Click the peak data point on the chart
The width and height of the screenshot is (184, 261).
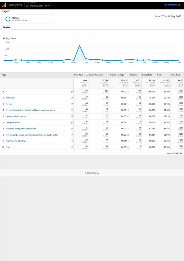[x=80, y=46]
